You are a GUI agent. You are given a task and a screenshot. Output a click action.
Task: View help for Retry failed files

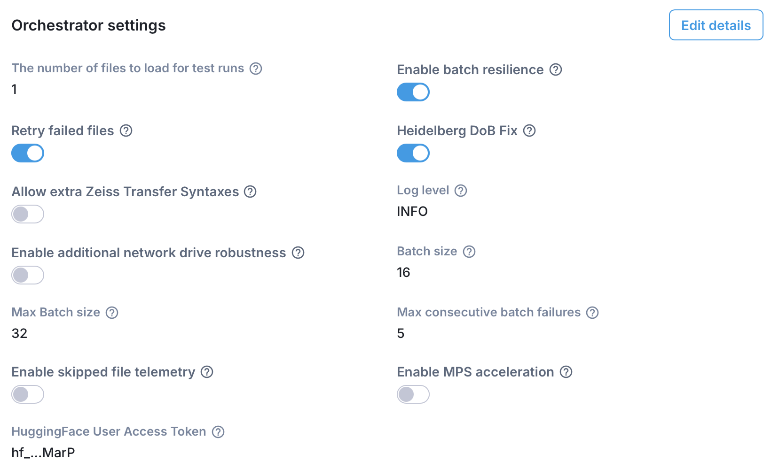pos(126,131)
